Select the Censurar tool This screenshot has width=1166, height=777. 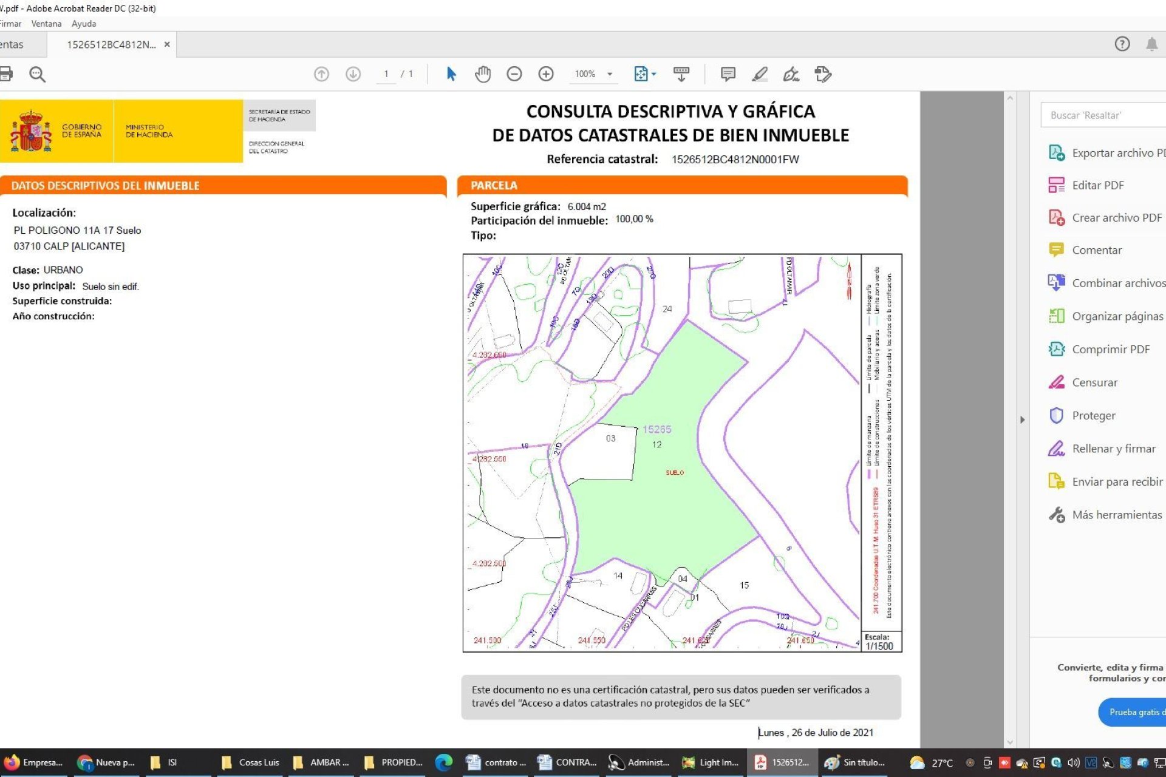tap(1095, 382)
